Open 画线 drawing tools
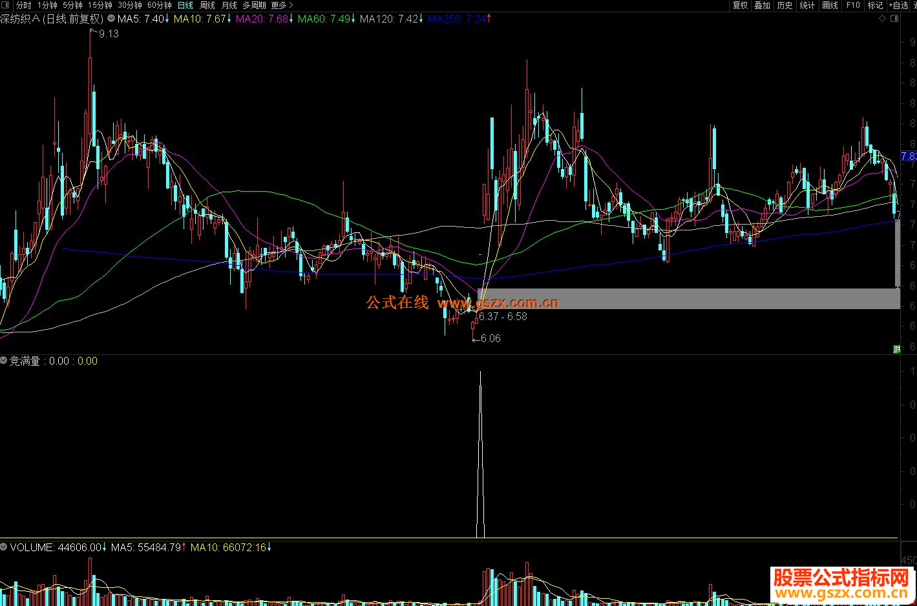This screenshot has width=917, height=606. [830, 5]
